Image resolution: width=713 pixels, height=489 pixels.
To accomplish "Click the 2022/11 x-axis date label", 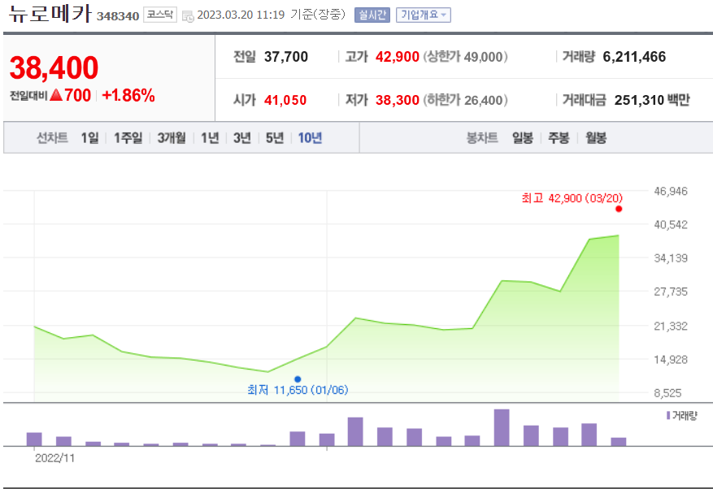I will coord(54,458).
